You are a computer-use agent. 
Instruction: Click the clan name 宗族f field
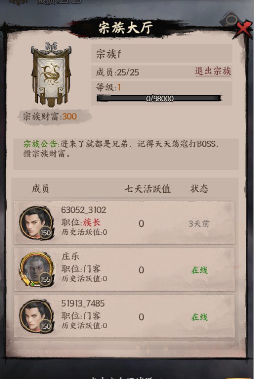tap(162, 54)
